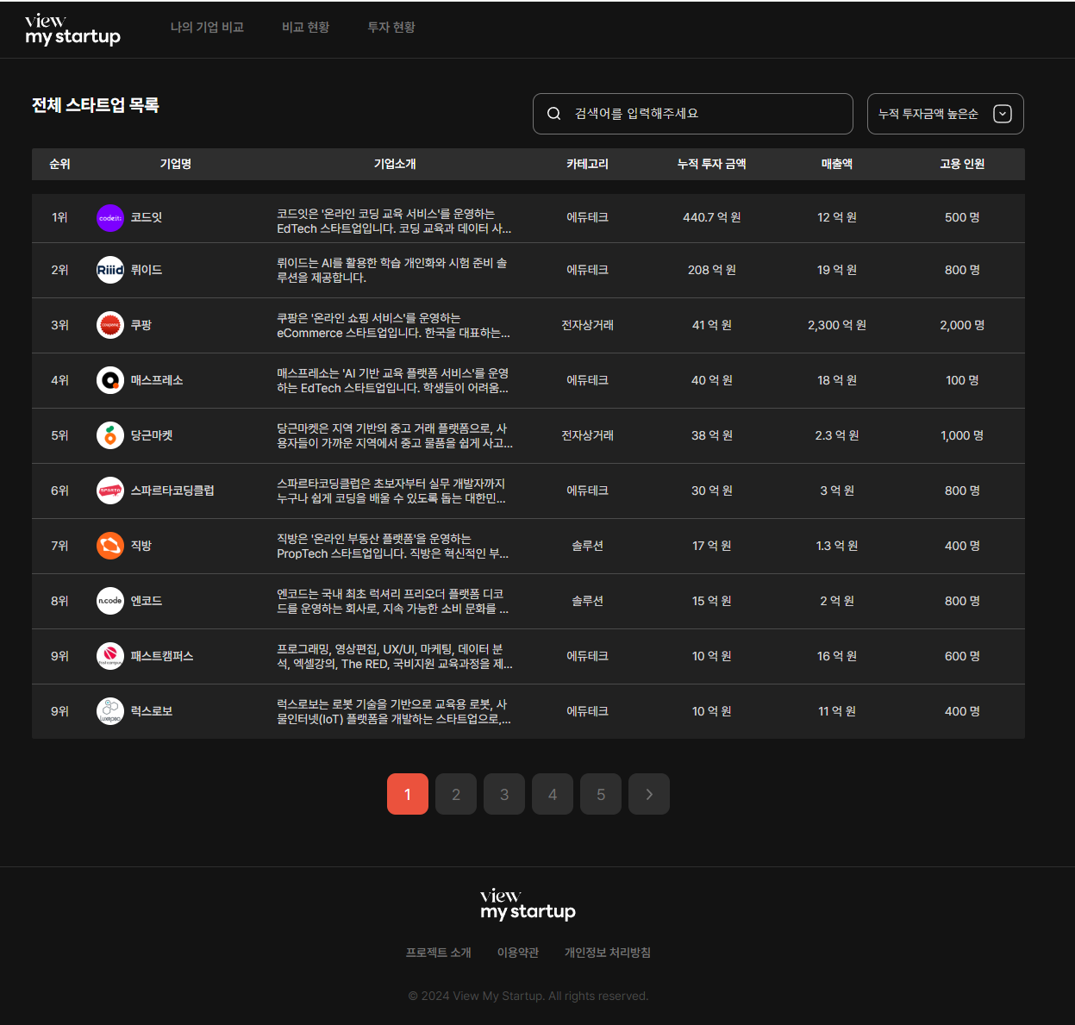Click the 뤼이드 Riiid logo icon
The width and height of the screenshot is (1075, 1025).
click(110, 270)
